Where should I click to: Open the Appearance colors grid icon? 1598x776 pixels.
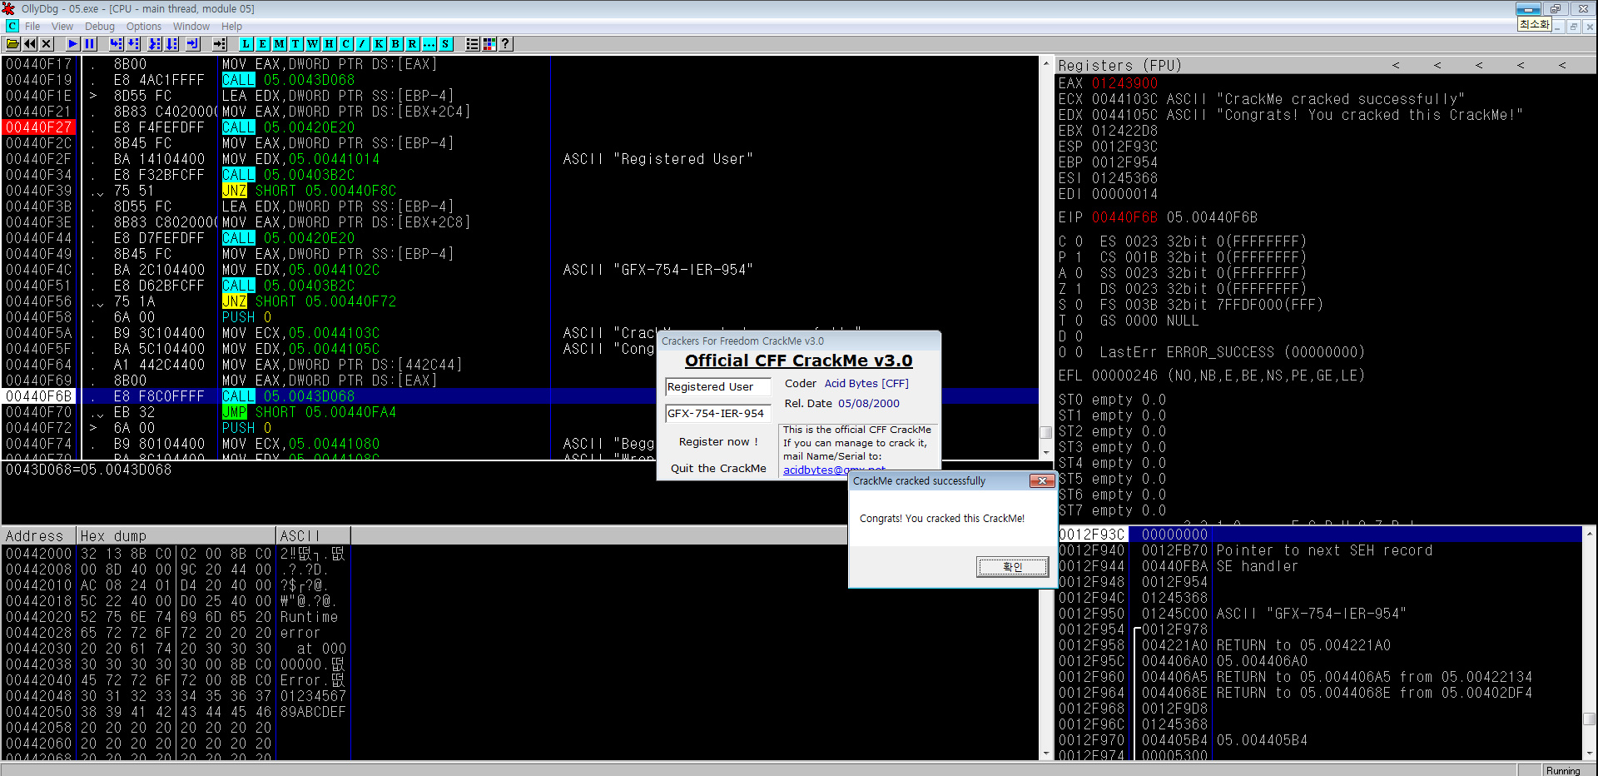pyautogui.click(x=489, y=44)
